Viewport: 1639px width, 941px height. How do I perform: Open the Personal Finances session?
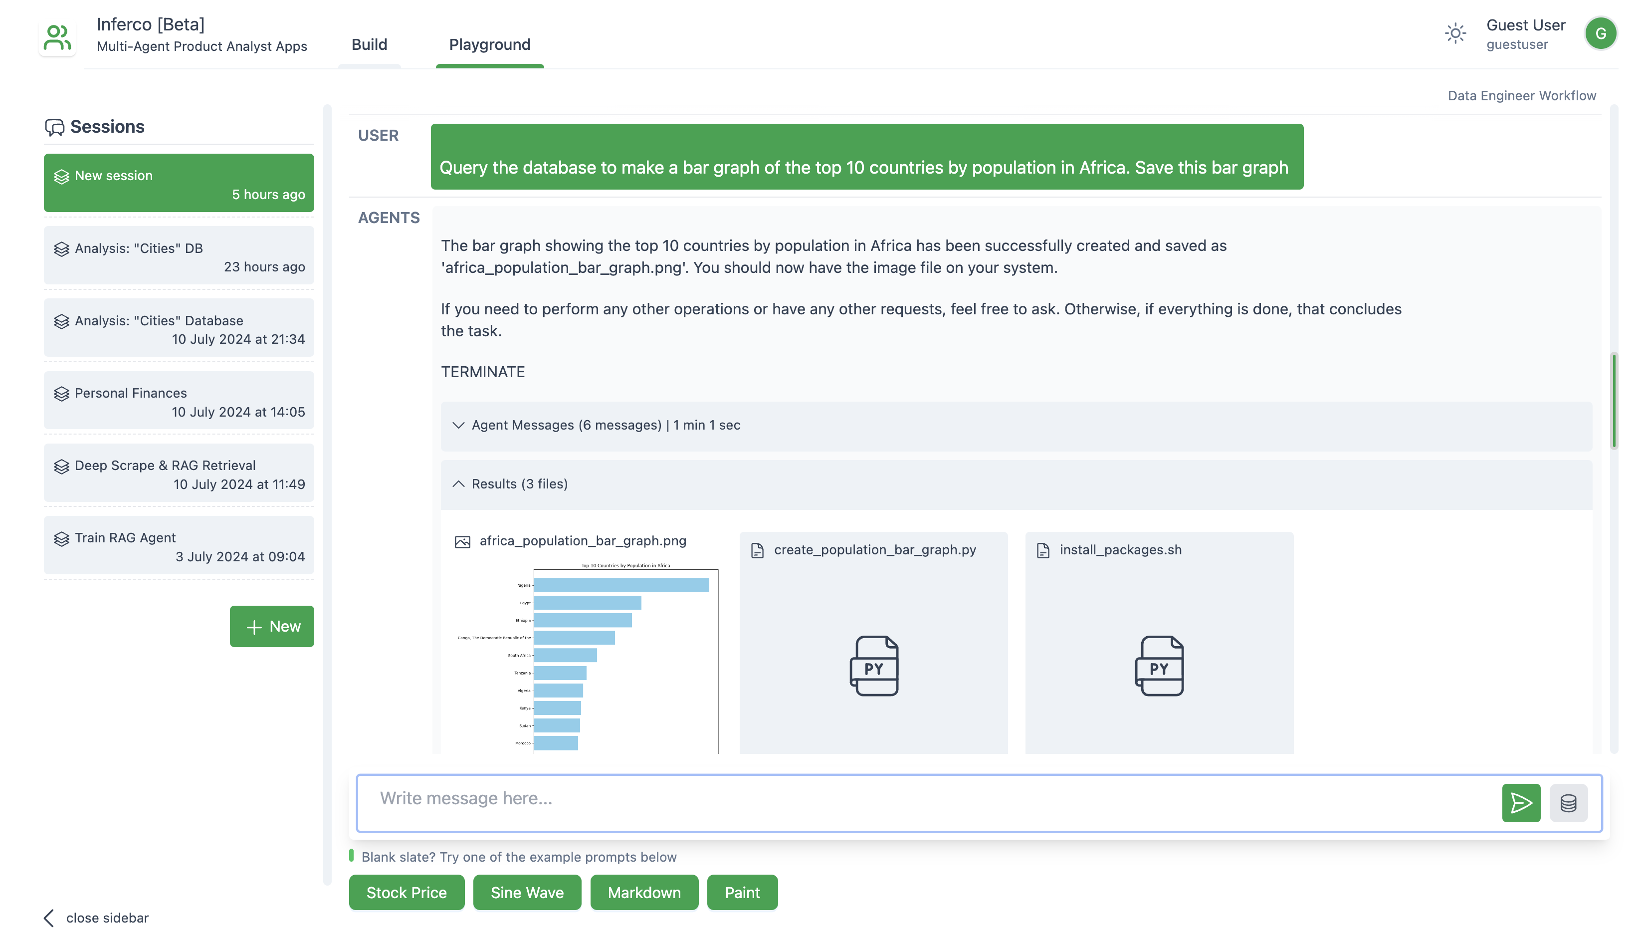point(178,401)
